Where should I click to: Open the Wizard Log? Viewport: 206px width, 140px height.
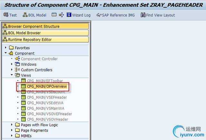point(79,15)
